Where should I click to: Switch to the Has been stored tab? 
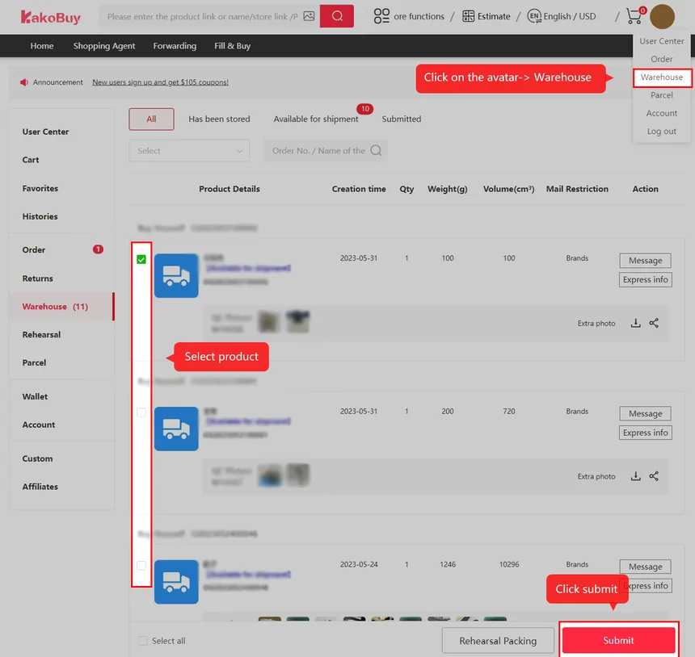tap(219, 119)
